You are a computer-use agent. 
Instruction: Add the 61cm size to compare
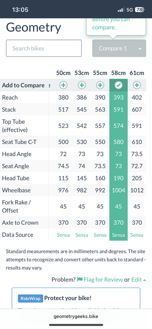tap(137, 85)
